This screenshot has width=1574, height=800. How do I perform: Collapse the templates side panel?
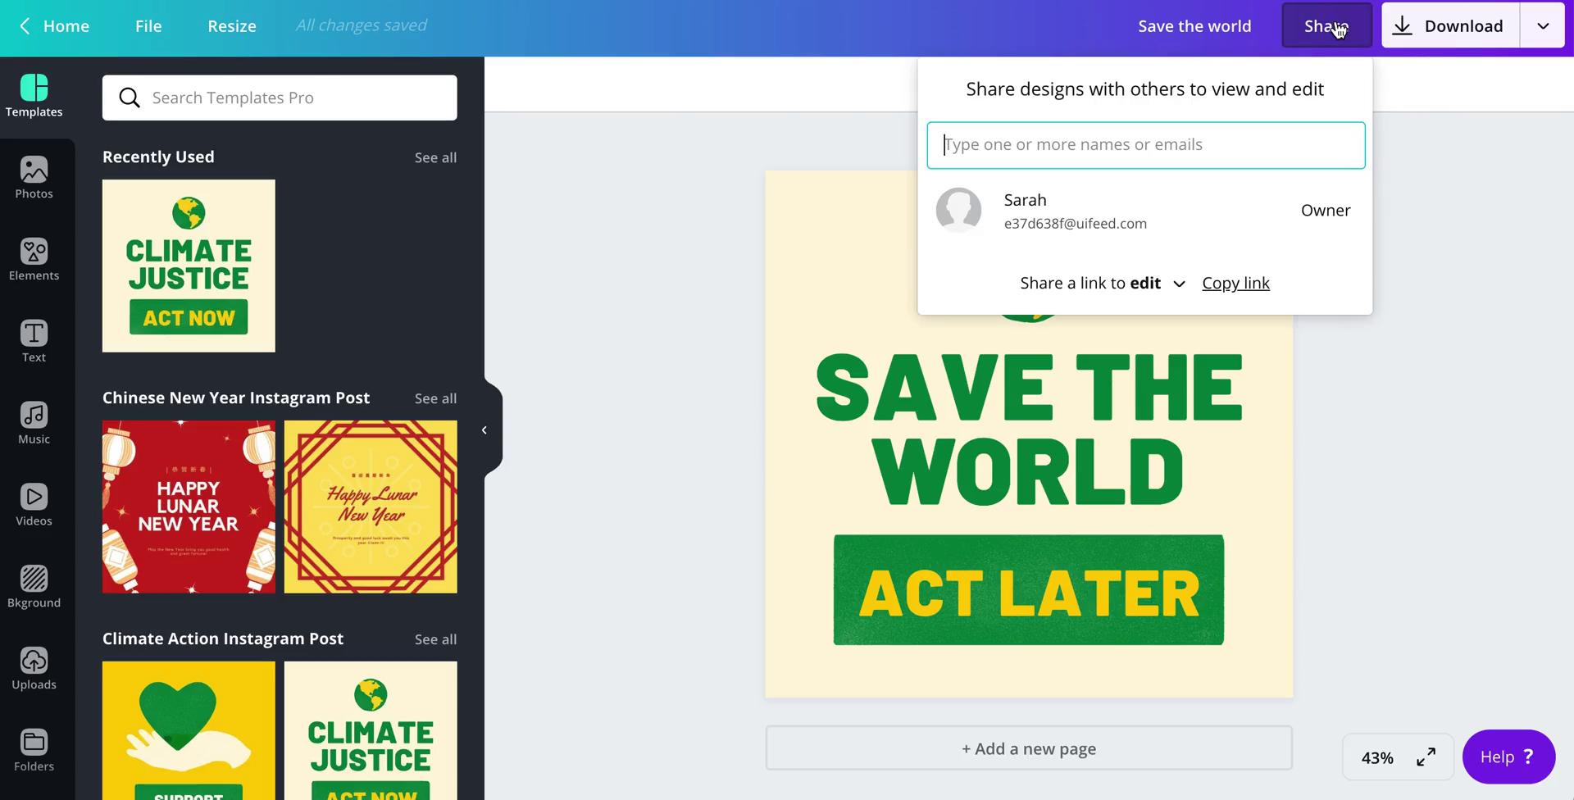coord(484,430)
